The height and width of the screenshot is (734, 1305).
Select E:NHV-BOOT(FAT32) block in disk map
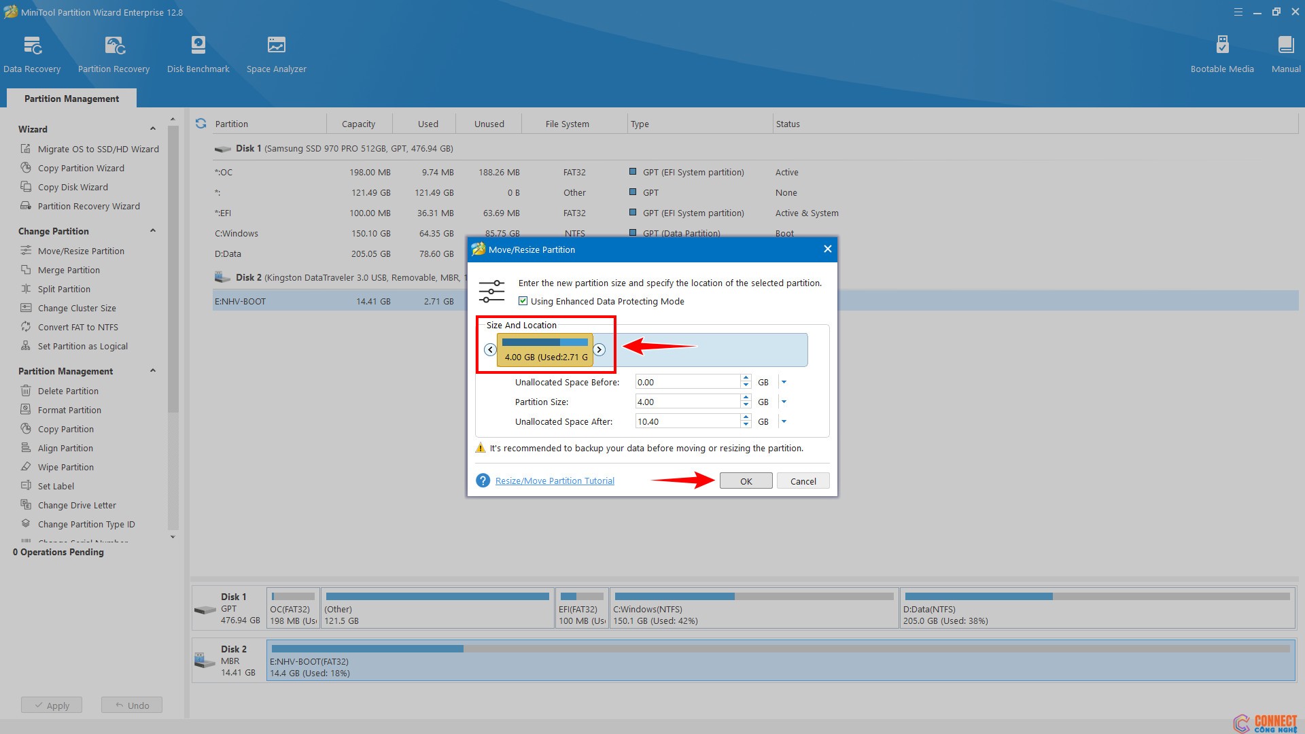pyautogui.click(x=781, y=660)
